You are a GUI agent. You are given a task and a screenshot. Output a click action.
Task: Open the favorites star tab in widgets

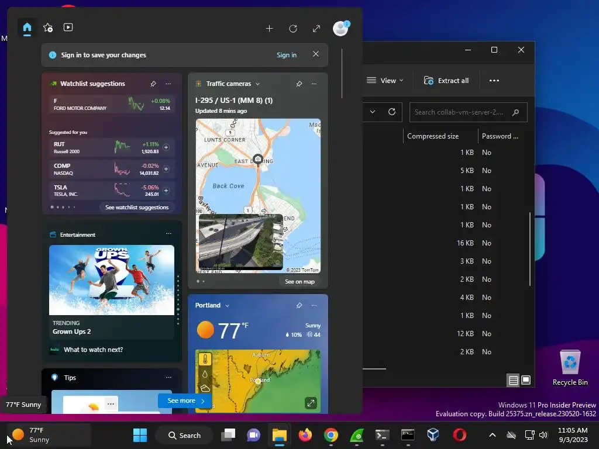click(x=48, y=27)
